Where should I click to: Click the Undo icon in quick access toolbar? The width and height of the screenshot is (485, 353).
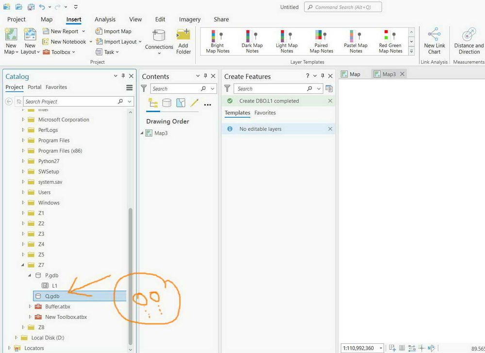pos(42,7)
